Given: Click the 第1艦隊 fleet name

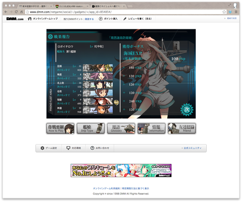Looking at the screenshot, I should 71,51.
